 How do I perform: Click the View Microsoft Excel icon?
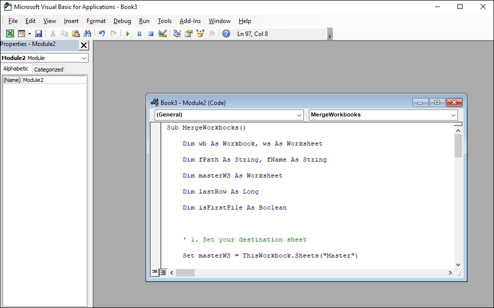tap(10, 33)
